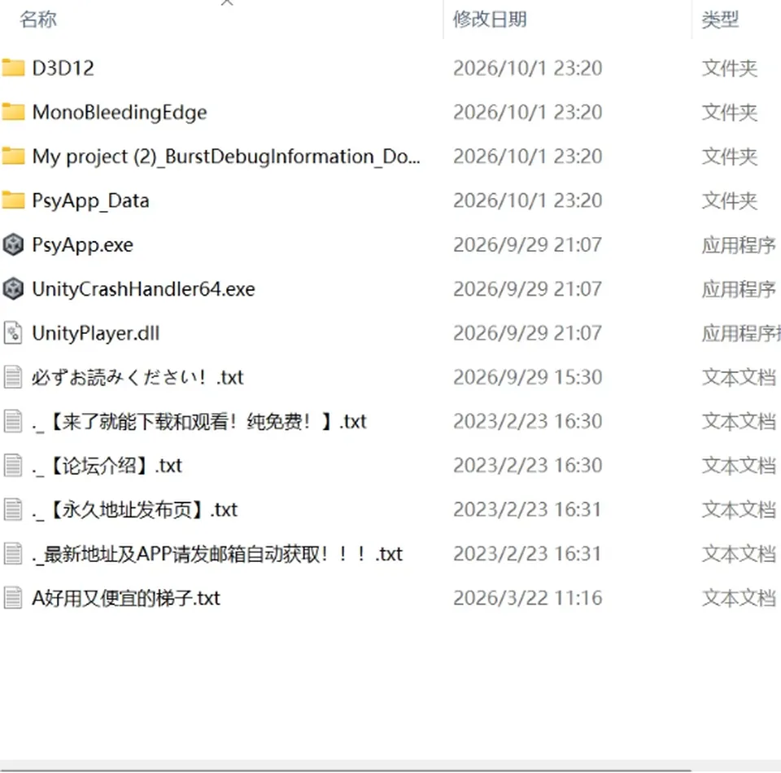The height and width of the screenshot is (773, 781).
Task: Select the ._最新地址及APP请发邮箱自动获取！！！.txt file name
Action: [x=217, y=554]
